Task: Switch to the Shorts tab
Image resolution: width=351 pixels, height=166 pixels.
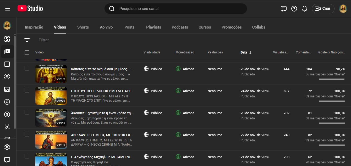Action: click(x=83, y=27)
